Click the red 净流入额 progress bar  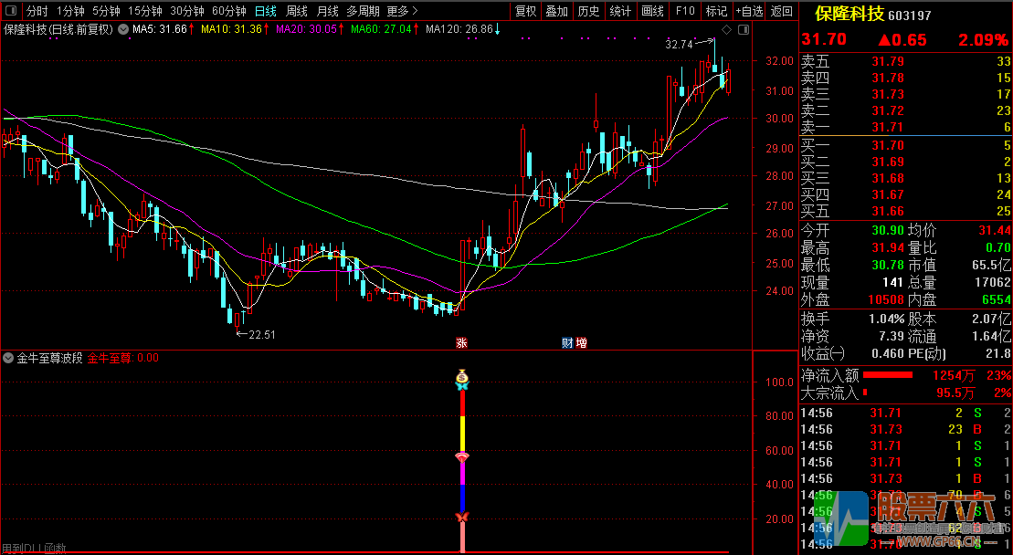click(888, 375)
